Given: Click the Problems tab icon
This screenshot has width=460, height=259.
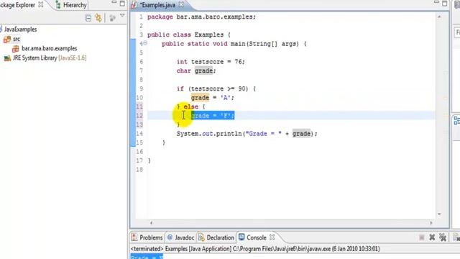Looking at the screenshot, I should pyautogui.click(x=134, y=237).
